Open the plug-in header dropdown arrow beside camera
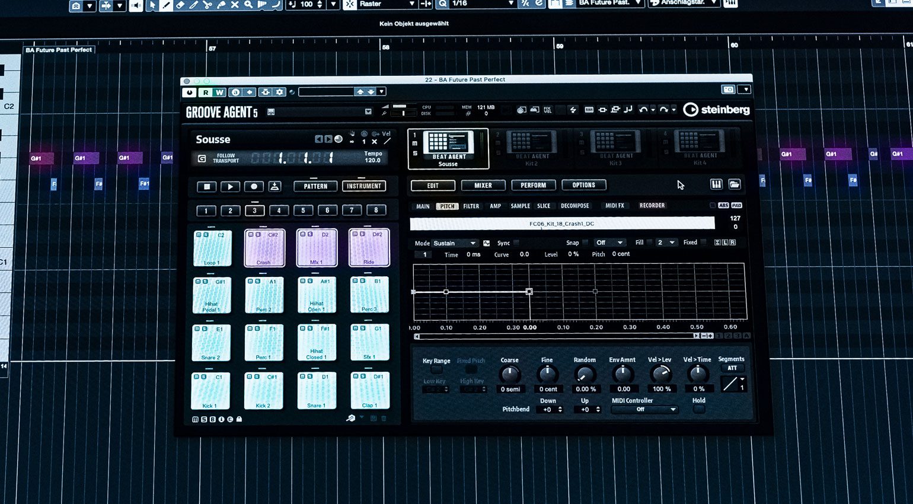Image resolution: width=913 pixels, height=504 pixels. pyautogui.click(x=745, y=90)
